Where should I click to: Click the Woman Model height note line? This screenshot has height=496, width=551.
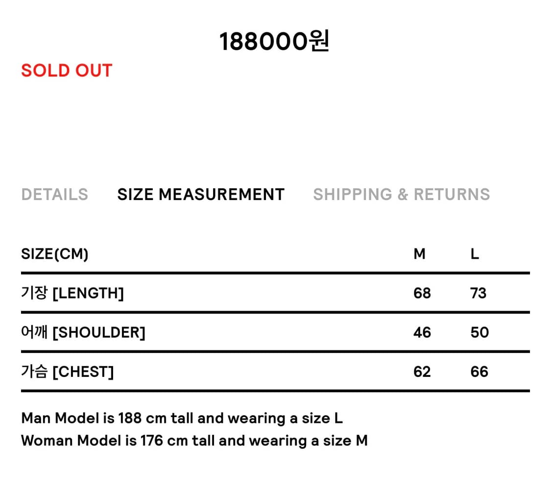point(194,440)
